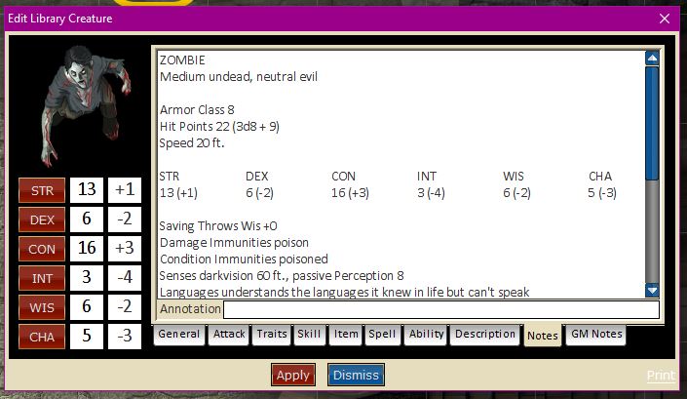Click the 'Damage Immunities poison' line
The height and width of the screenshot is (399, 687).
click(234, 243)
